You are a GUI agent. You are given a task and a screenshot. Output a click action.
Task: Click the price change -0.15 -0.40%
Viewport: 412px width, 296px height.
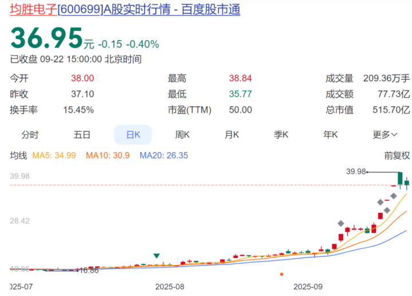click(x=128, y=44)
